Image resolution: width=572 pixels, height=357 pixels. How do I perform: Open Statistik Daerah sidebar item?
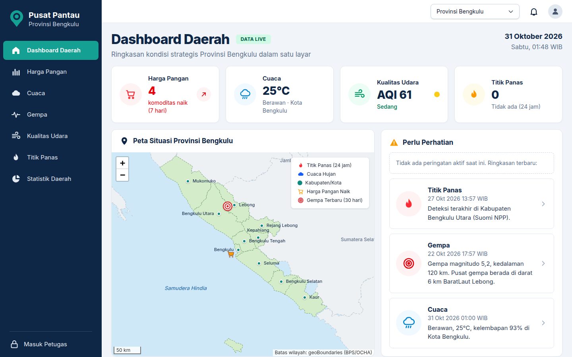(x=51, y=179)
